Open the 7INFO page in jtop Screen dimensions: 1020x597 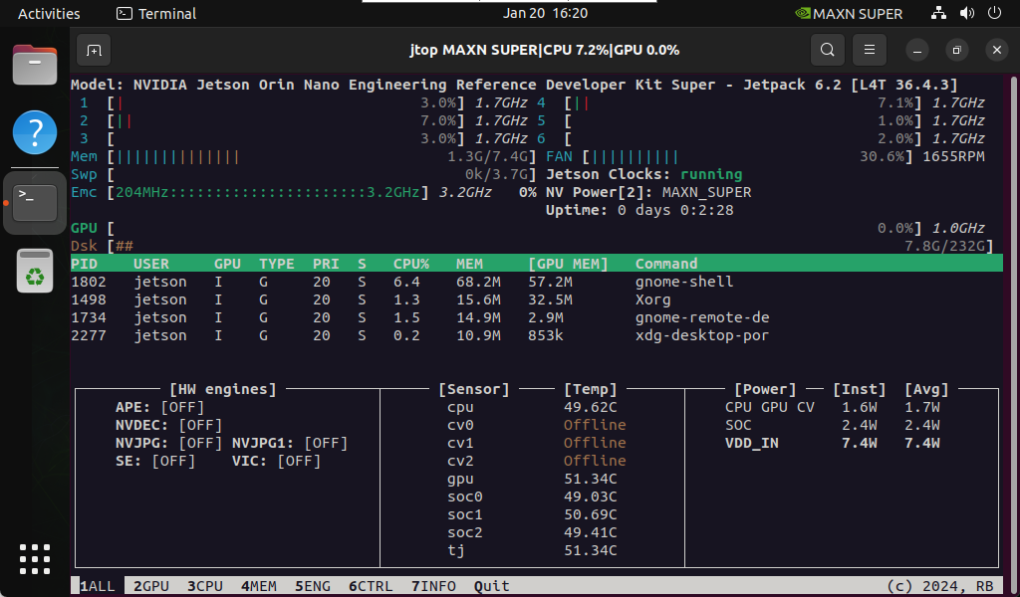coord(433,586)
